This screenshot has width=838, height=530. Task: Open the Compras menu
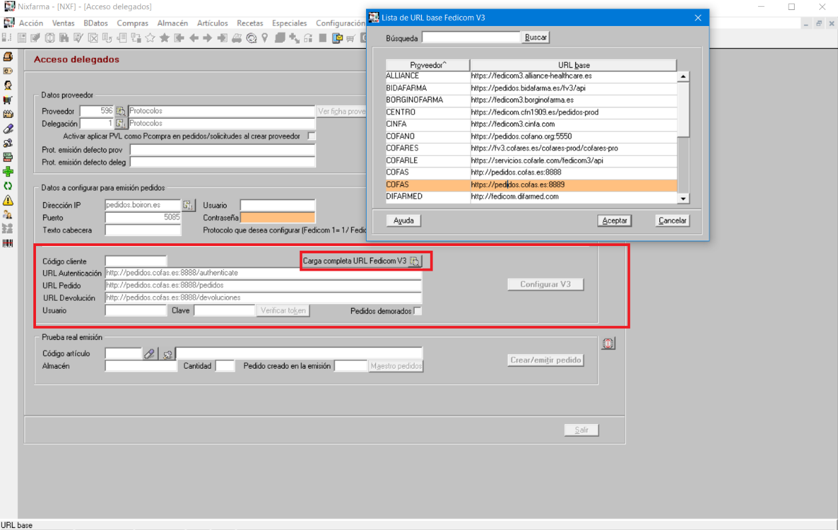pyautogui.click(x=133, y=23)
